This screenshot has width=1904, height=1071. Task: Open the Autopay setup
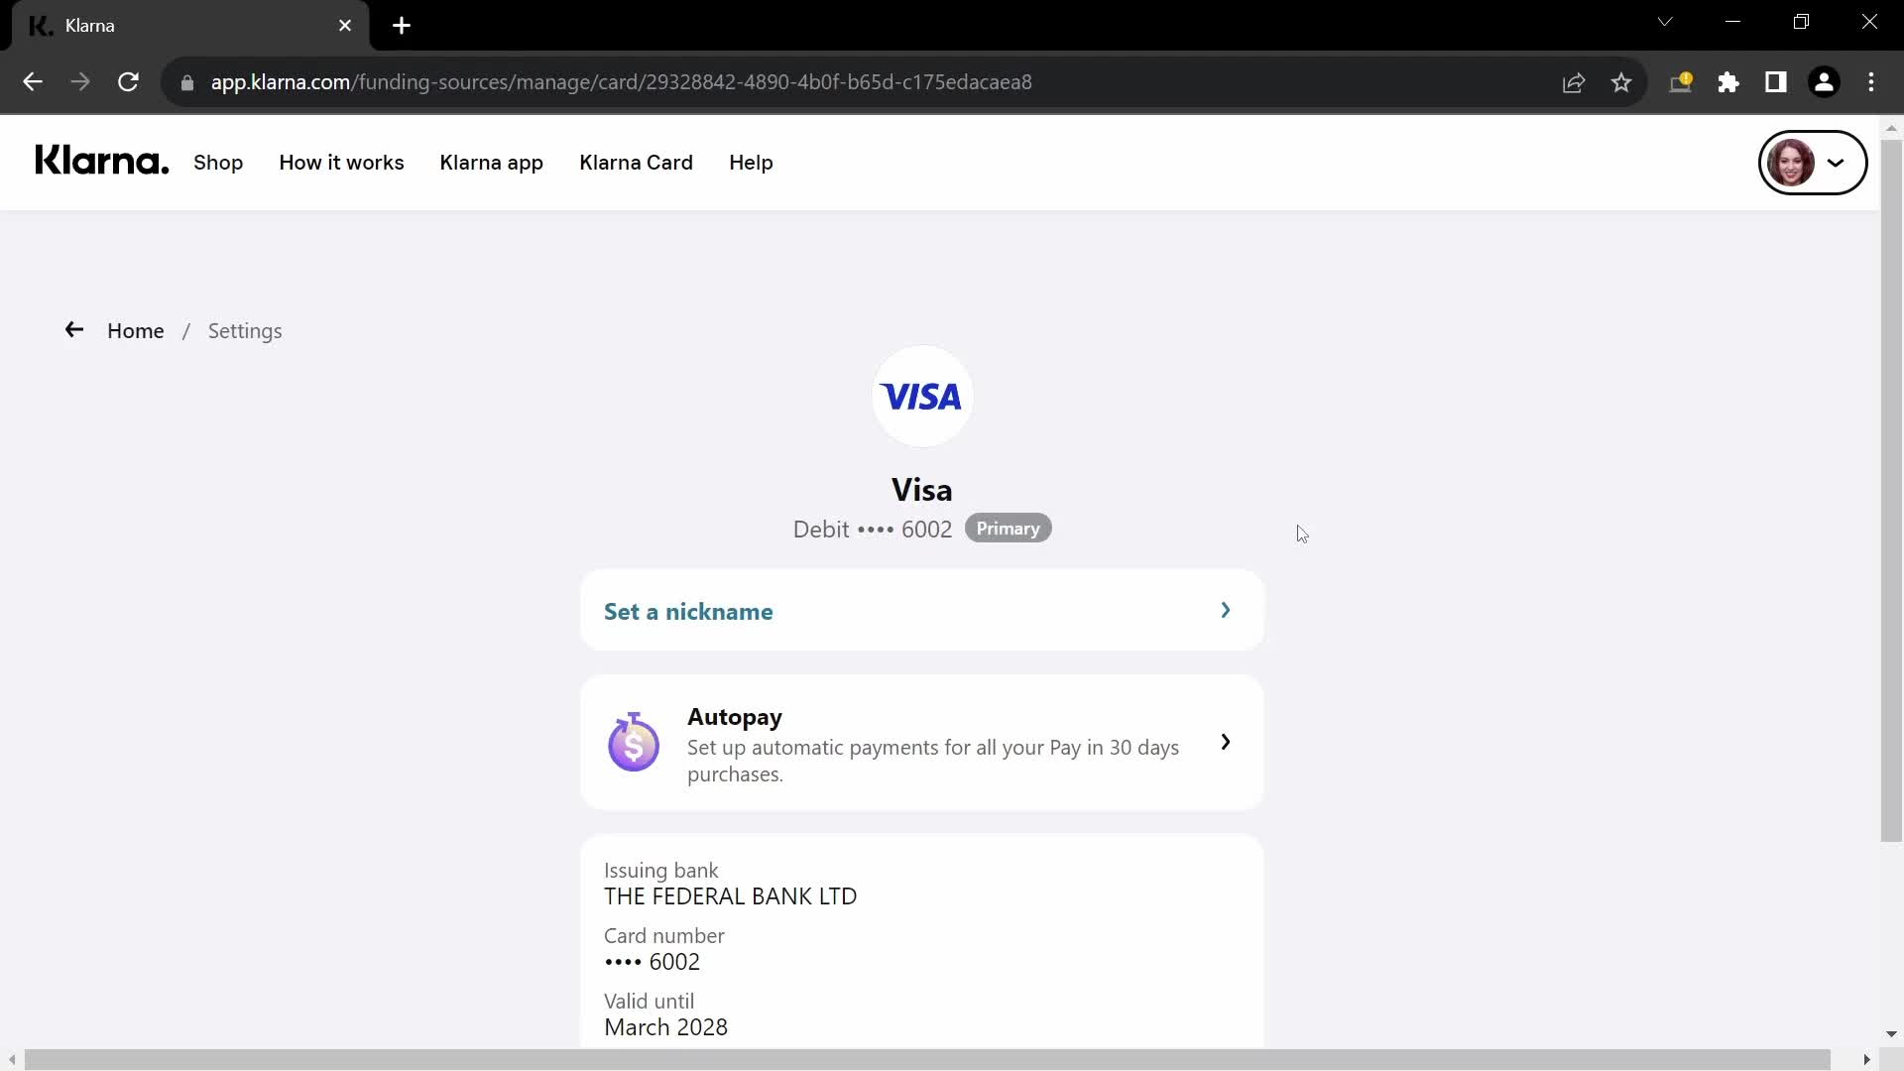pos(922,743)
